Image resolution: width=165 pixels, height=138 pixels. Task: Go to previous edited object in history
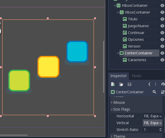tap(149, 84)
